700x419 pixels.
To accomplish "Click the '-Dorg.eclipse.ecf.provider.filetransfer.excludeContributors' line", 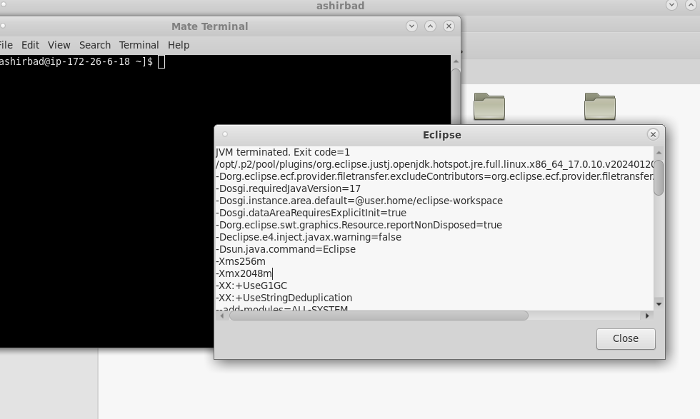I will coord(434,176).
